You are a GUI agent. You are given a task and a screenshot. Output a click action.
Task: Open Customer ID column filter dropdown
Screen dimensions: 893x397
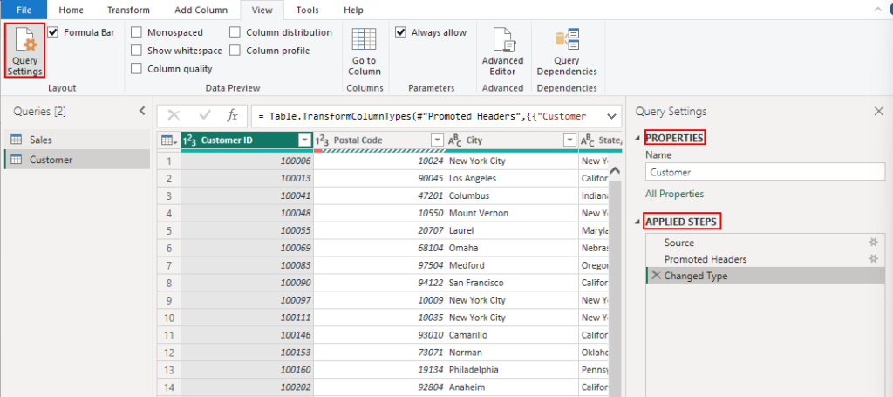coord(305,140)
